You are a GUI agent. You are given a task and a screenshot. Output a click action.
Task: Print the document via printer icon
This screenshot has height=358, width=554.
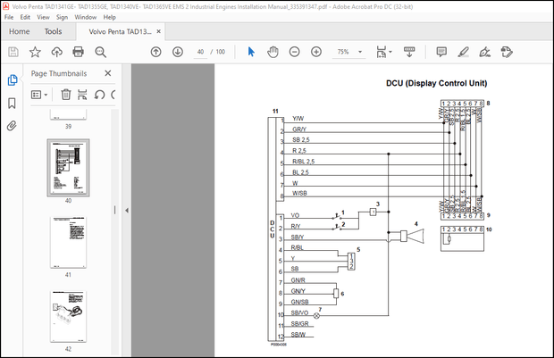coord(78,52)
